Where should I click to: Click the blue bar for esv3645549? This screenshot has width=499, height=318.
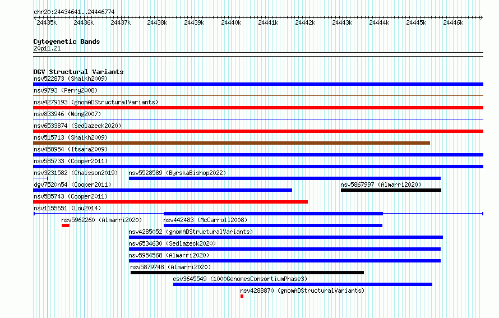point(303,284)
